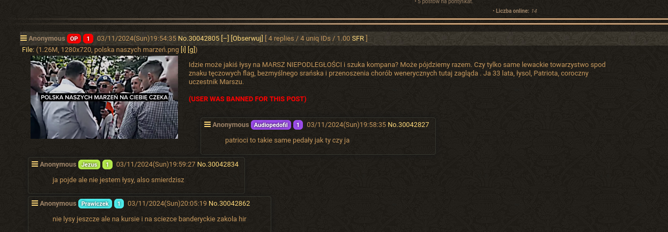Image resolution: width=668 pixels, height=232 pixels.
Task: Collapse thread using the [–] toggle
Action: [x=225, y=39]
